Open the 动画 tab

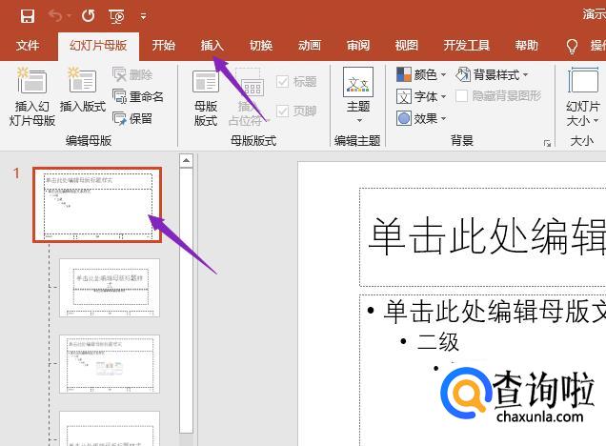pos(309,46)
